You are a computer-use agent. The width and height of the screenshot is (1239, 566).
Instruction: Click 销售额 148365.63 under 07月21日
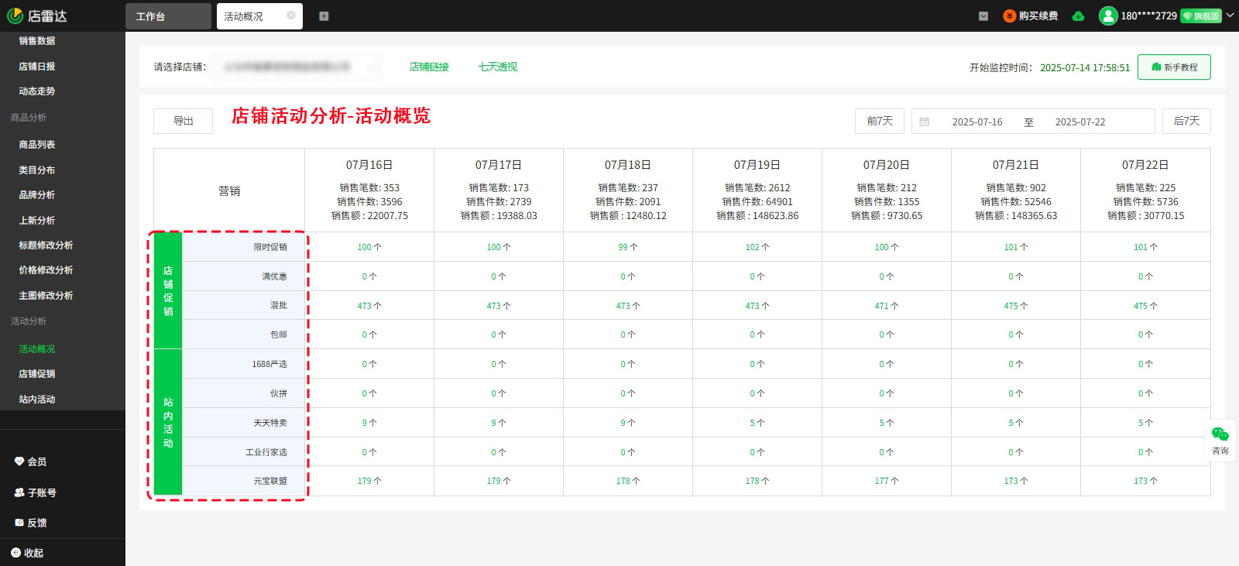[1016, 216]
